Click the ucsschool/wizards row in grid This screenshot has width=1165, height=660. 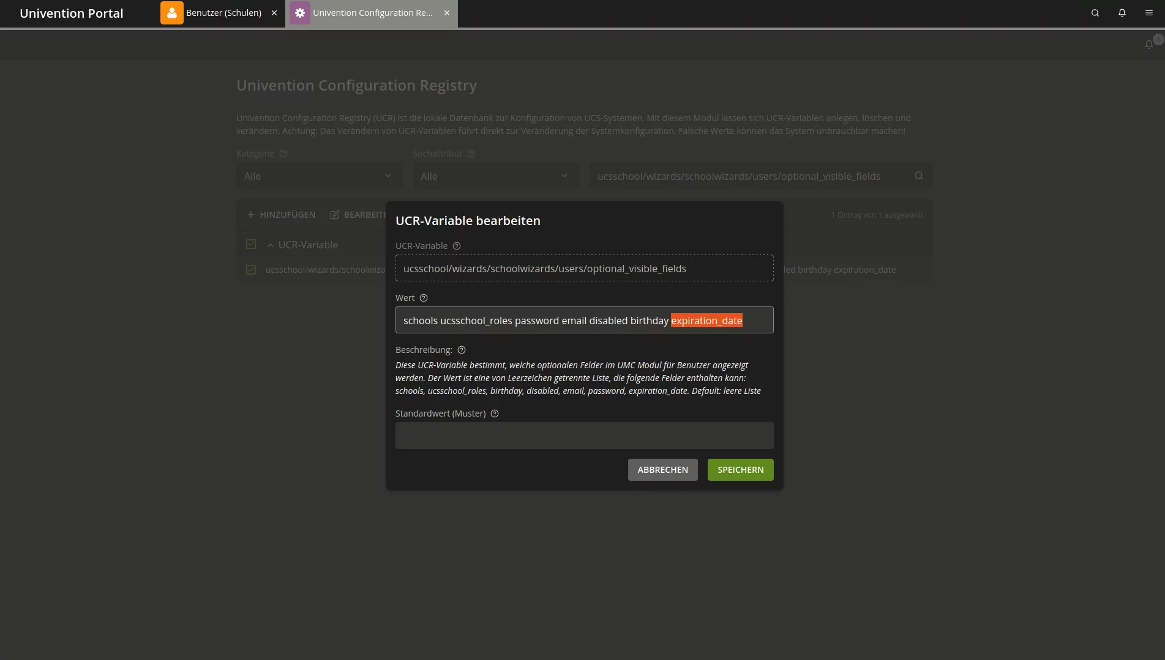coord(584,270)
